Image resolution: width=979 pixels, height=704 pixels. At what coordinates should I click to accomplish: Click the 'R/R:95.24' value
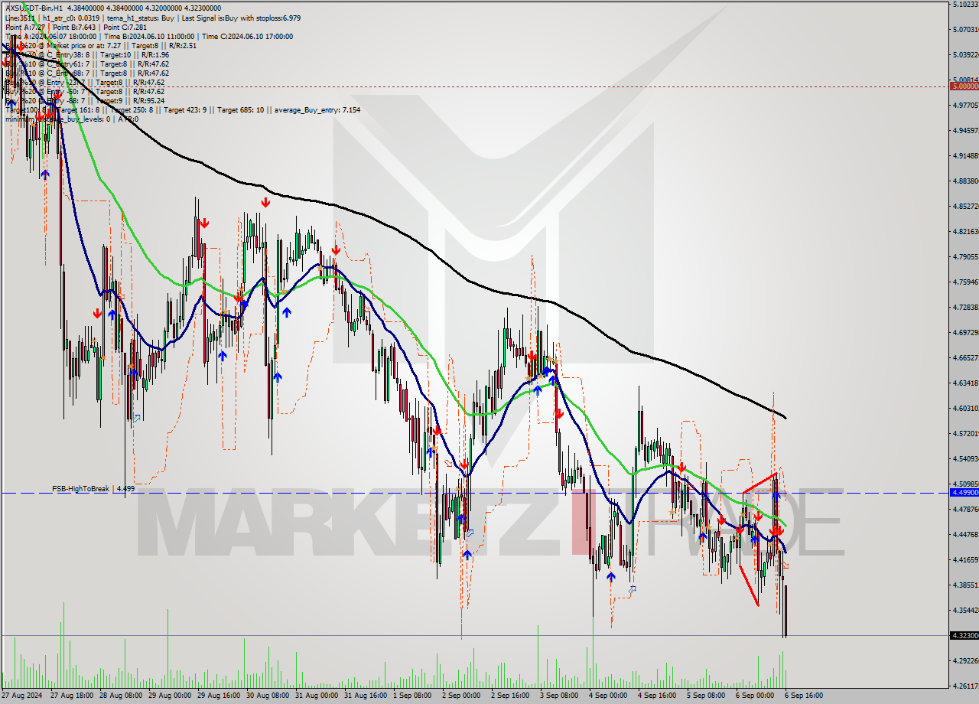(x=148, y=100)
